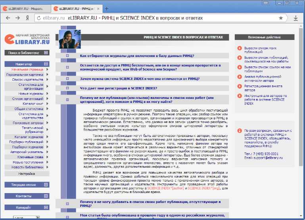Open Инструкция для авторов SCIENCE INDEX link
The width and height of the screenshot is (305, 220).
click(x=265, y=100)
